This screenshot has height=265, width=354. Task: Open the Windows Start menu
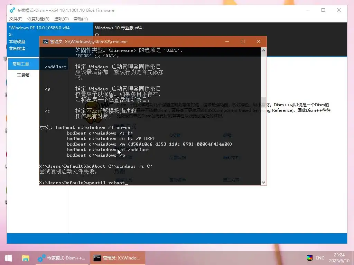[8, 258]
